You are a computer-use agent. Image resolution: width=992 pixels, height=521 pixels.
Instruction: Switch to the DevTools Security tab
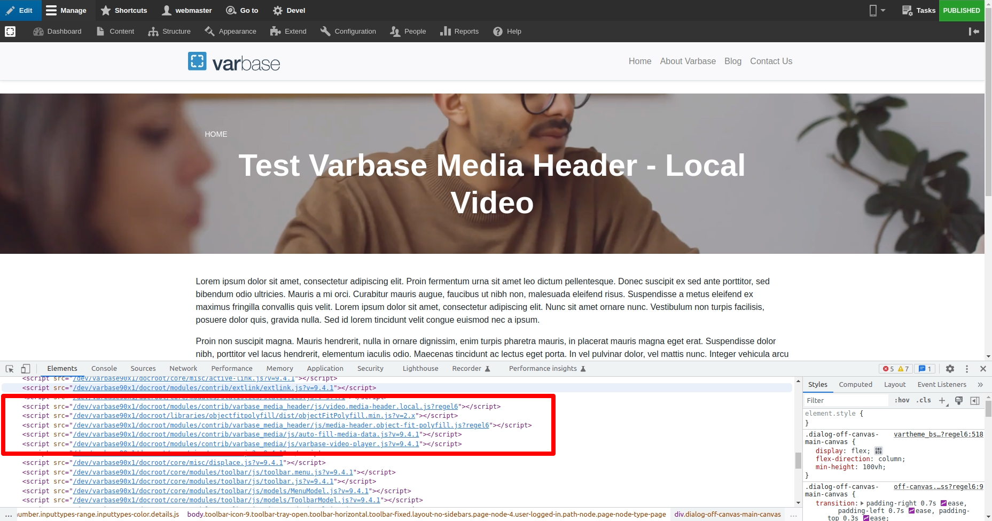(x=370, y=369)
